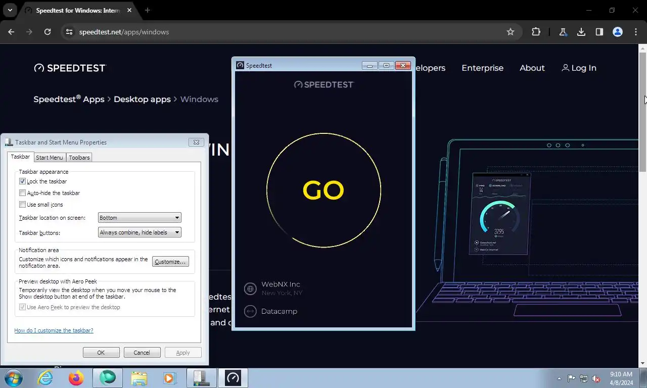Click the Speedtest app title bar icon
The image size is (647, 388).
(240, 65)
